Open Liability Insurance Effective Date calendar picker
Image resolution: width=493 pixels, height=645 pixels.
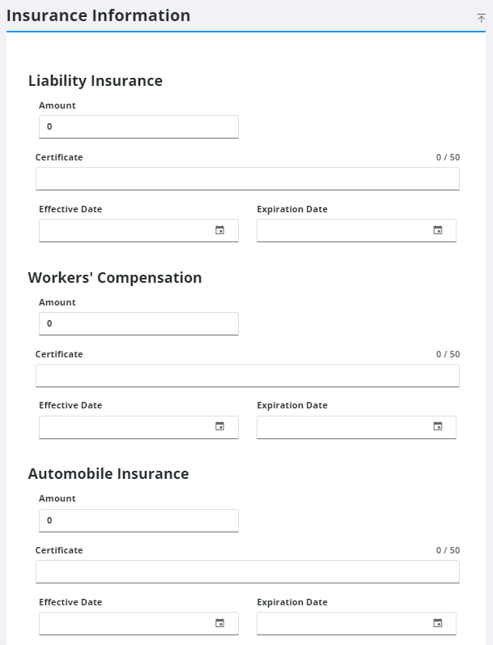pos(219,230)
